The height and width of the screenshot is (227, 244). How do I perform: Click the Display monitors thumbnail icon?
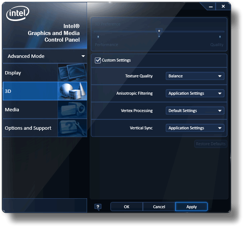pos(72,73)
